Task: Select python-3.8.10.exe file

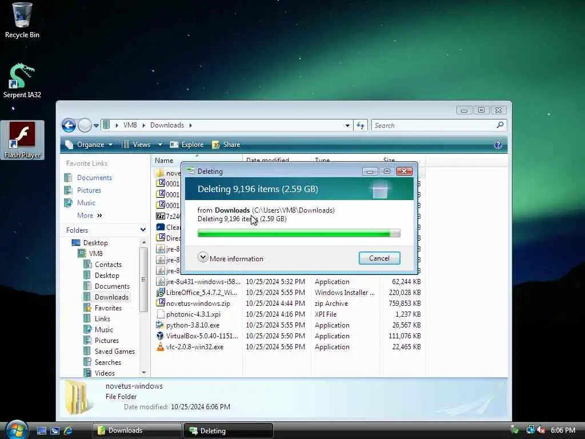Action: point(288,325)
